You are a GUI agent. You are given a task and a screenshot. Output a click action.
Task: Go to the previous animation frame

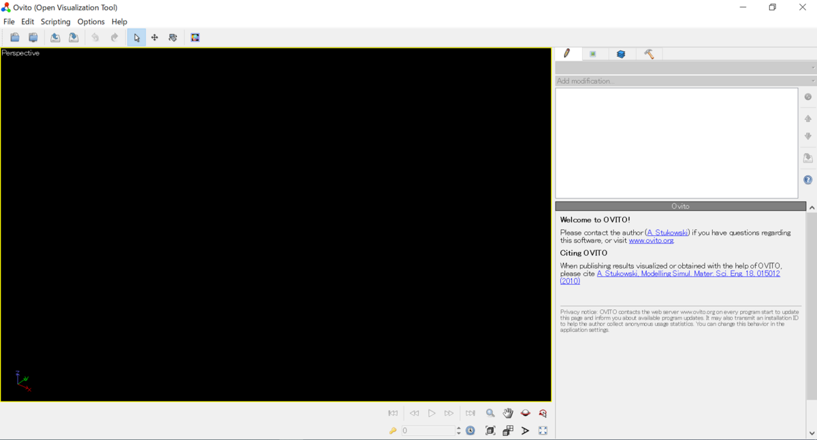[414, 413]
